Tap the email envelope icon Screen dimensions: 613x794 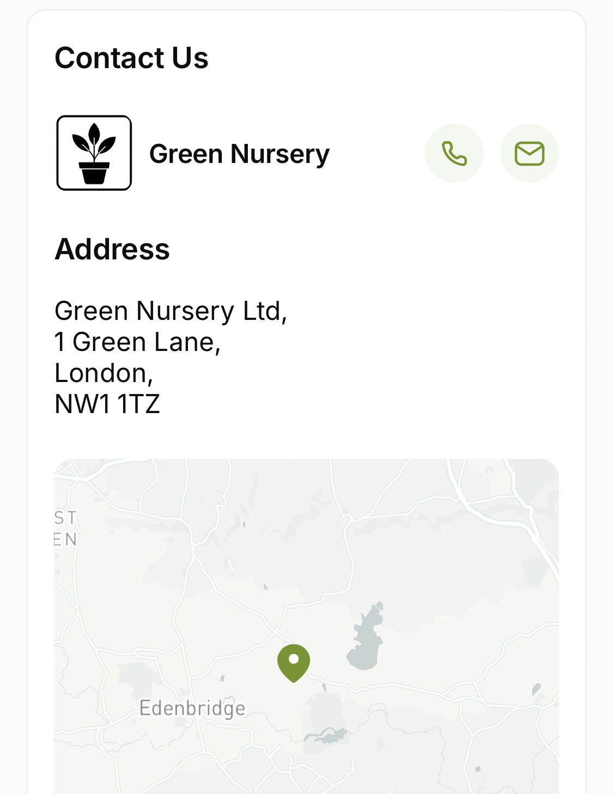coord(529,153)
